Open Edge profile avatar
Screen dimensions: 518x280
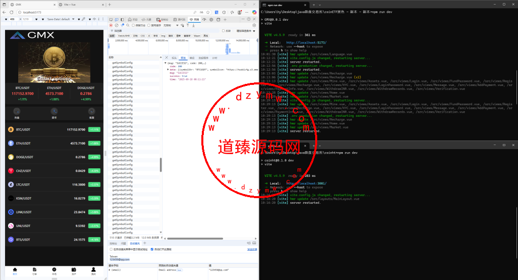239,12
